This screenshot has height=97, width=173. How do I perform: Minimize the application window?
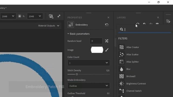pyautogui.click(x=149, y=2)
